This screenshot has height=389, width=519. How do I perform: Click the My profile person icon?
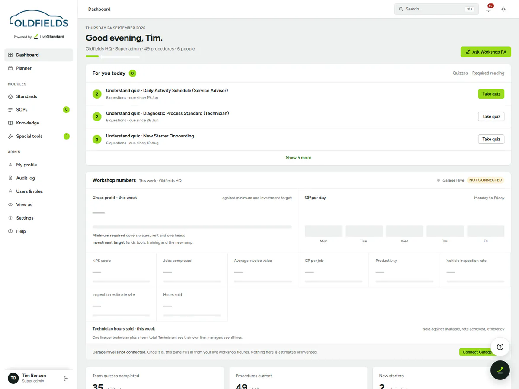(x=10, y=165)
